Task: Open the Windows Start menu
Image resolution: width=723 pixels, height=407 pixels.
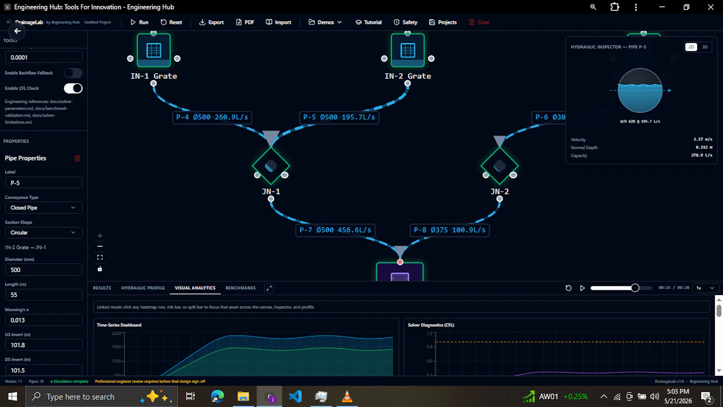Action: pyautogui.click(x=13, y=397)
